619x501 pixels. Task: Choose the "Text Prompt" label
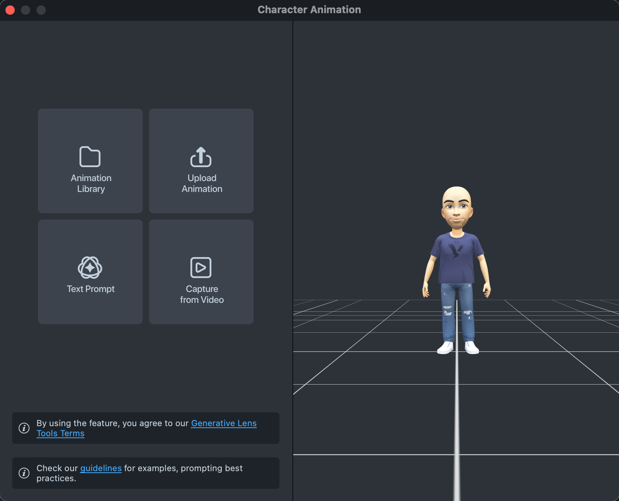click(91, 289)
